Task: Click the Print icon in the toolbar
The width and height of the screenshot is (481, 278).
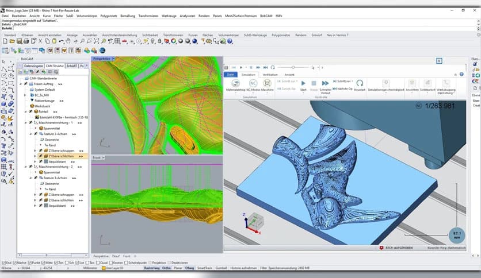Action: coord(26,41)
